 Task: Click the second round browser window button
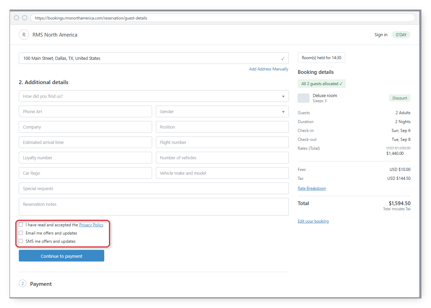coord(25,18)
